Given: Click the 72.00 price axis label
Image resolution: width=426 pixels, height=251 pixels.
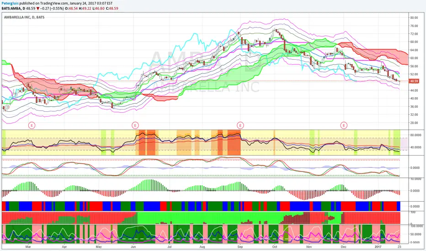Looking at the screenshot, I should [x=414, y=34].
